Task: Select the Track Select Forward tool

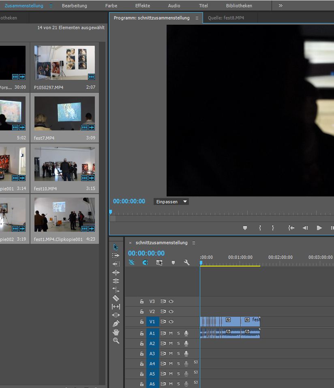Action: point(116,255)
